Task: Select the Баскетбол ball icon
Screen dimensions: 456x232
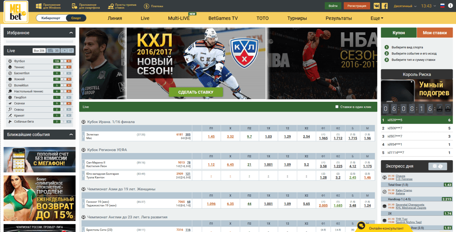Action: point(10,73)
